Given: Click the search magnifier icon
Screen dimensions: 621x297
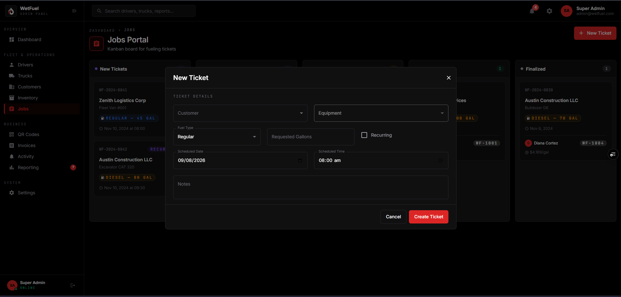Looking at the screenshot, I should tap(99, 11).
